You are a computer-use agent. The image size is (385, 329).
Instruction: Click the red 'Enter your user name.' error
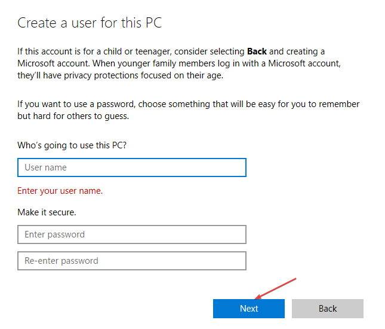tap(60, 191)
